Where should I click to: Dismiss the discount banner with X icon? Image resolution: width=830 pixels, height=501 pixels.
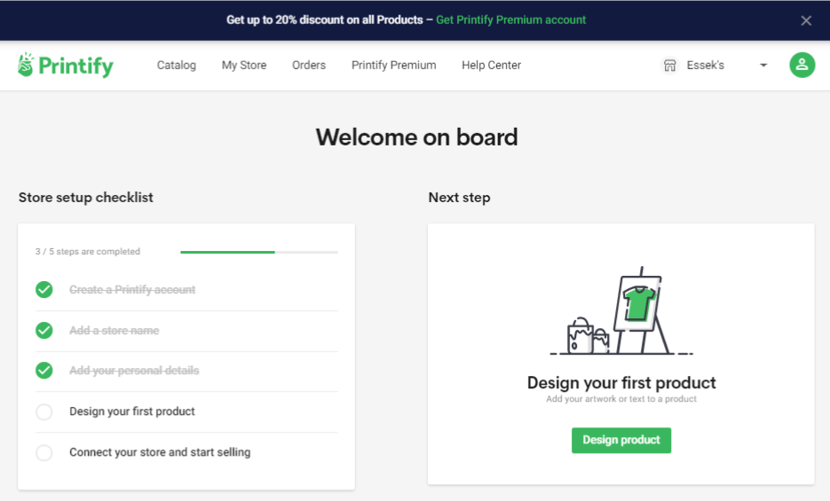coord(806,20)
